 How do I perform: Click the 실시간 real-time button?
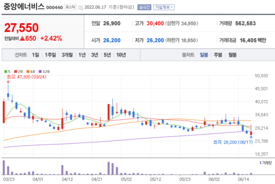tap(144, 7)
